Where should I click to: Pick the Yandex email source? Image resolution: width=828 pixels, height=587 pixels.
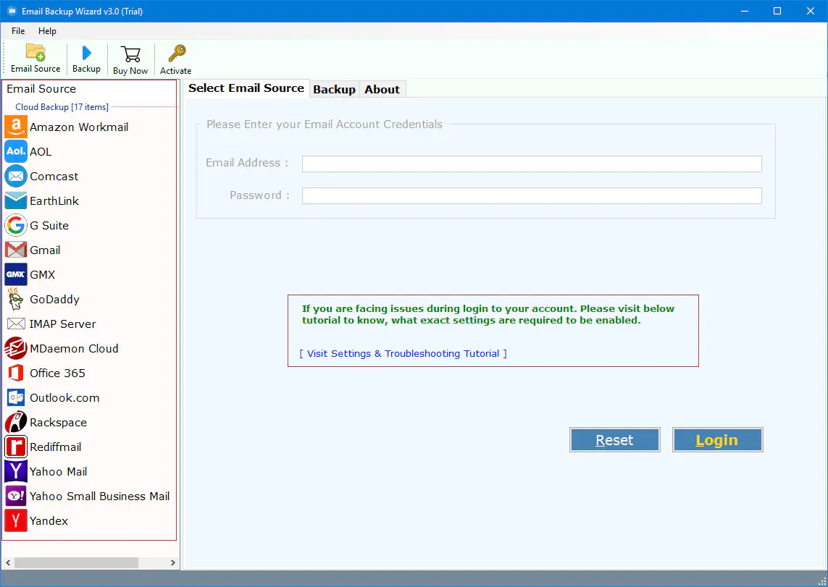[49, 520]
